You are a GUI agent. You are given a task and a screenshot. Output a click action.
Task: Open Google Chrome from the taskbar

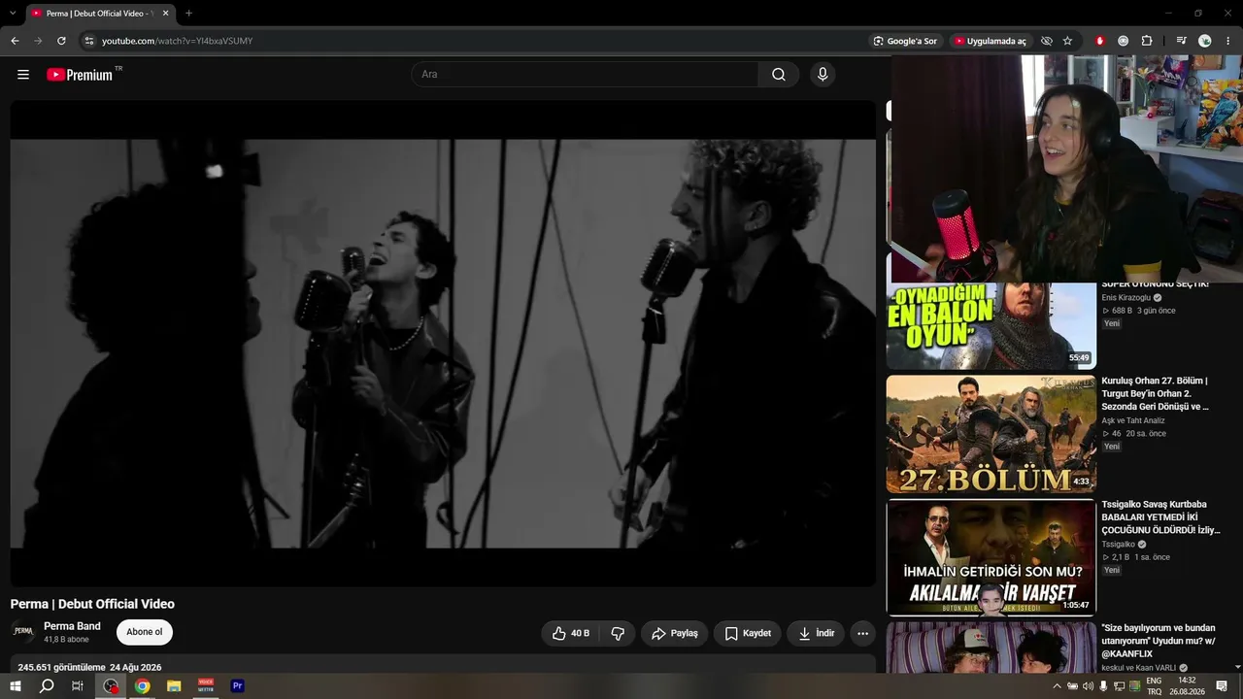143,686
